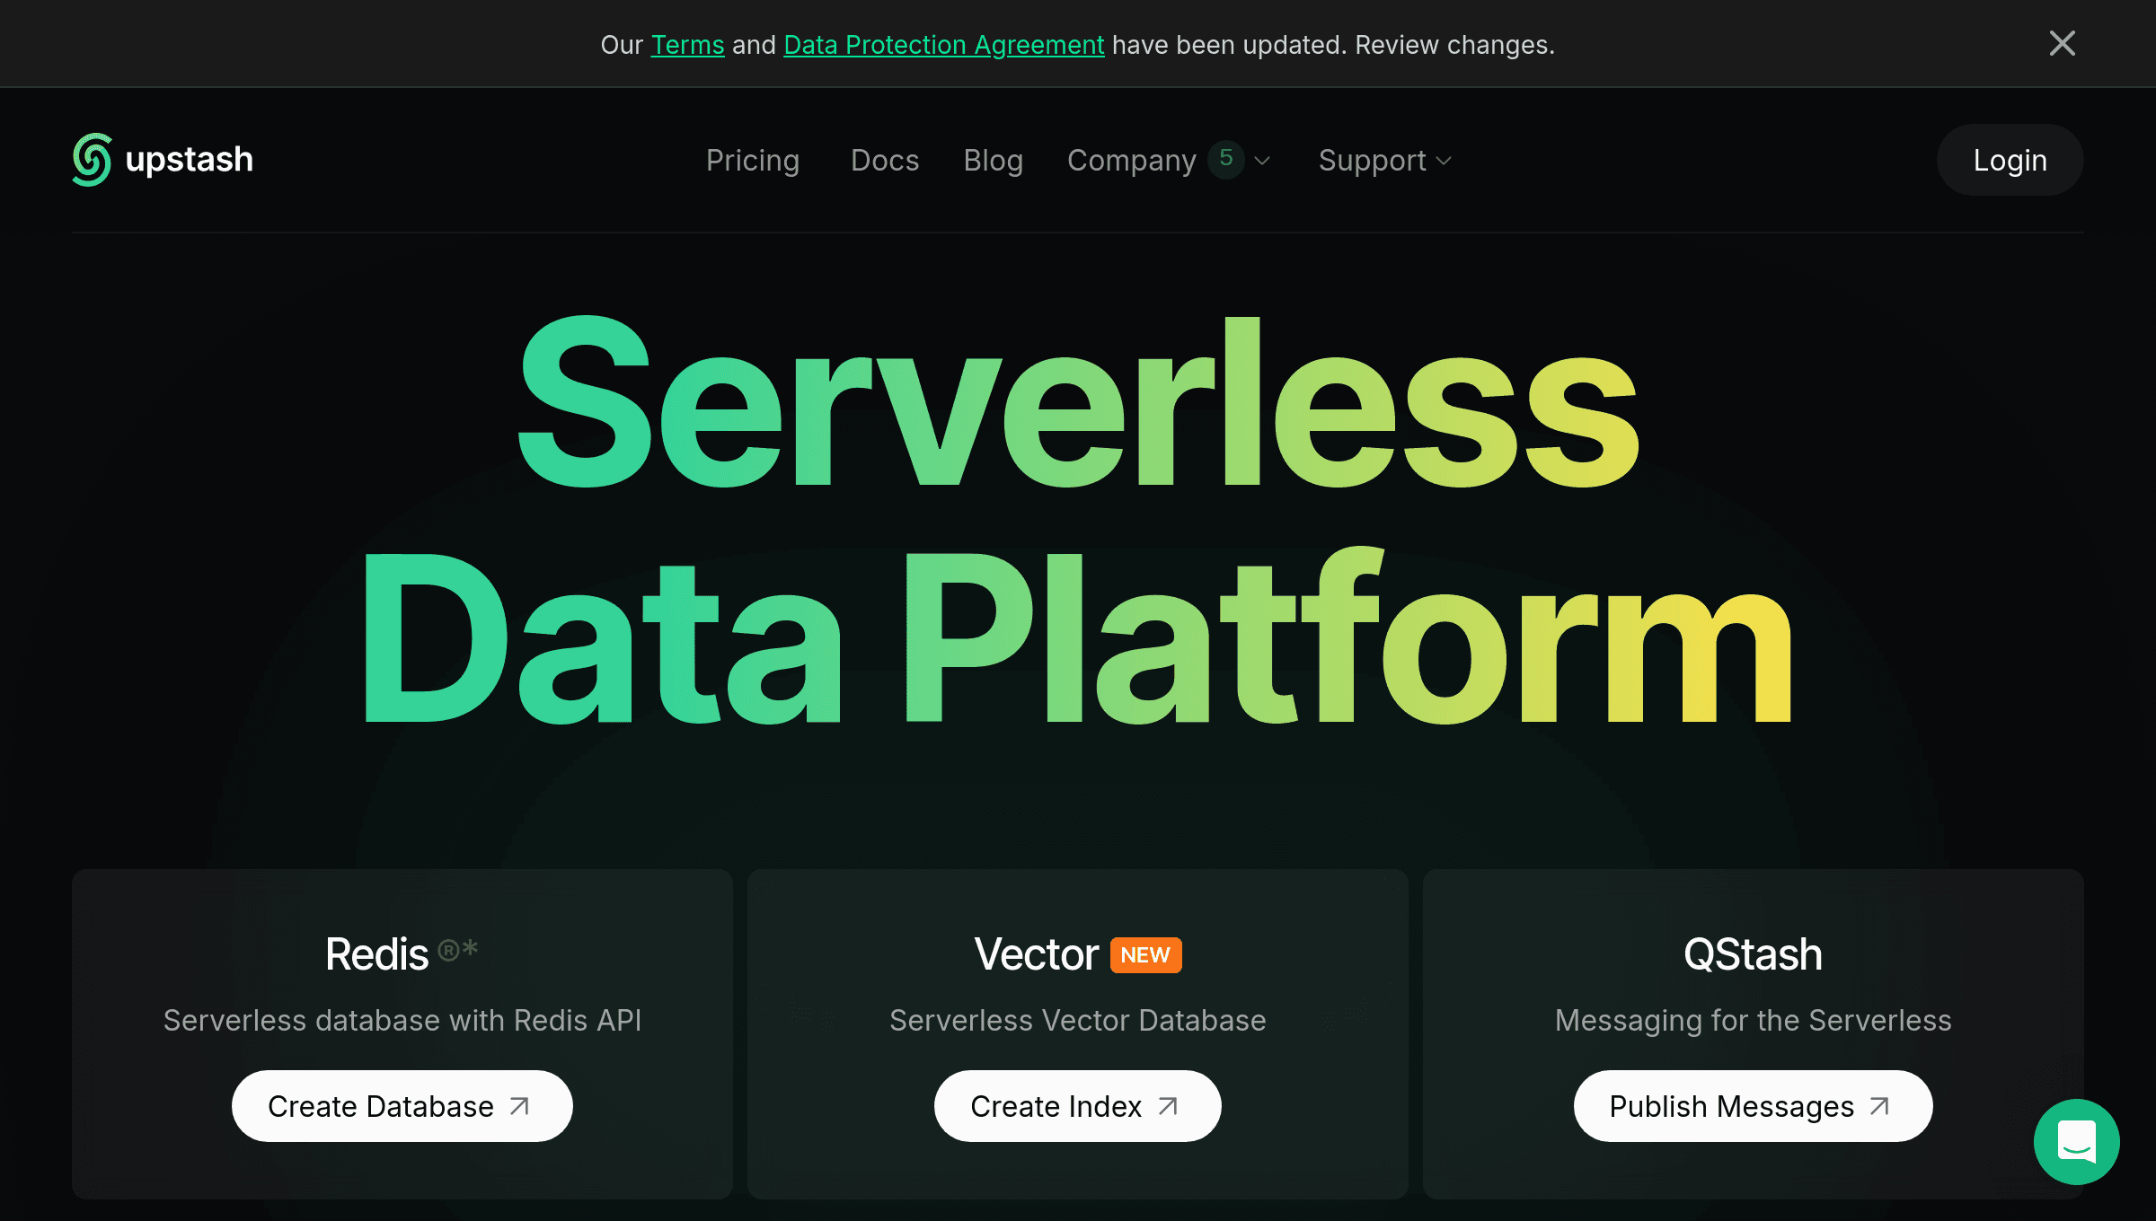Screen dimensions: 2156x1221
Task: Click Create Database button for Redis
Action: (x=402, y=1105)
